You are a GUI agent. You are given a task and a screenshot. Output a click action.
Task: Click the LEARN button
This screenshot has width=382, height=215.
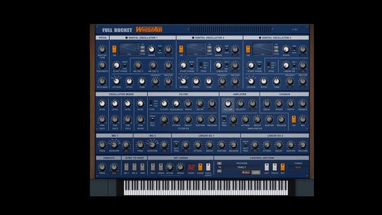255,173
